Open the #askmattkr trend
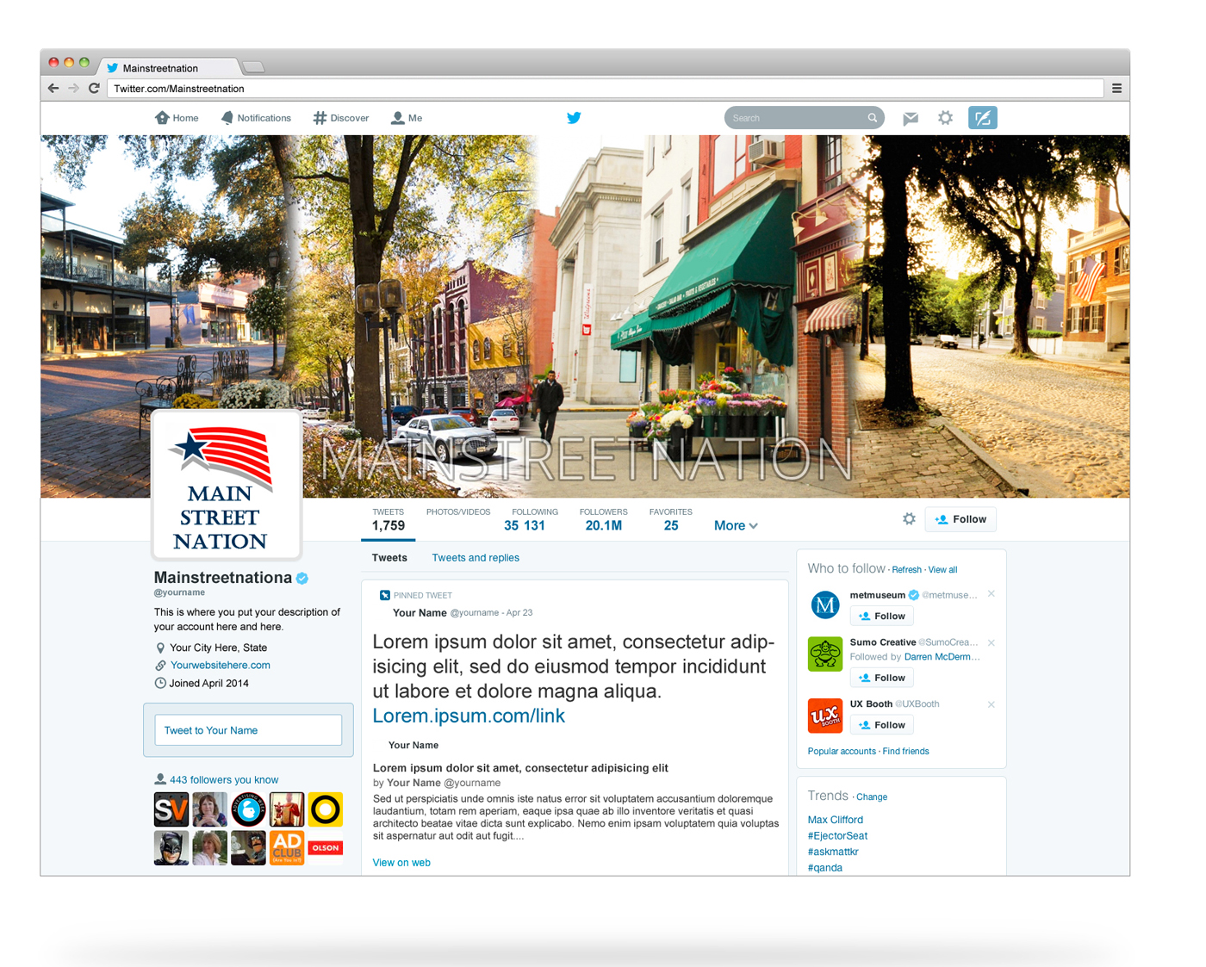This screenshot has width=1206, height=967. point(833,852)
